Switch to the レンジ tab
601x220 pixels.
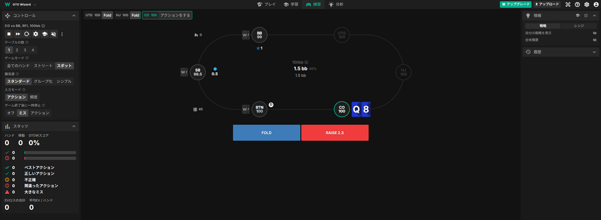pyautogui.click(x=579, y=26)
